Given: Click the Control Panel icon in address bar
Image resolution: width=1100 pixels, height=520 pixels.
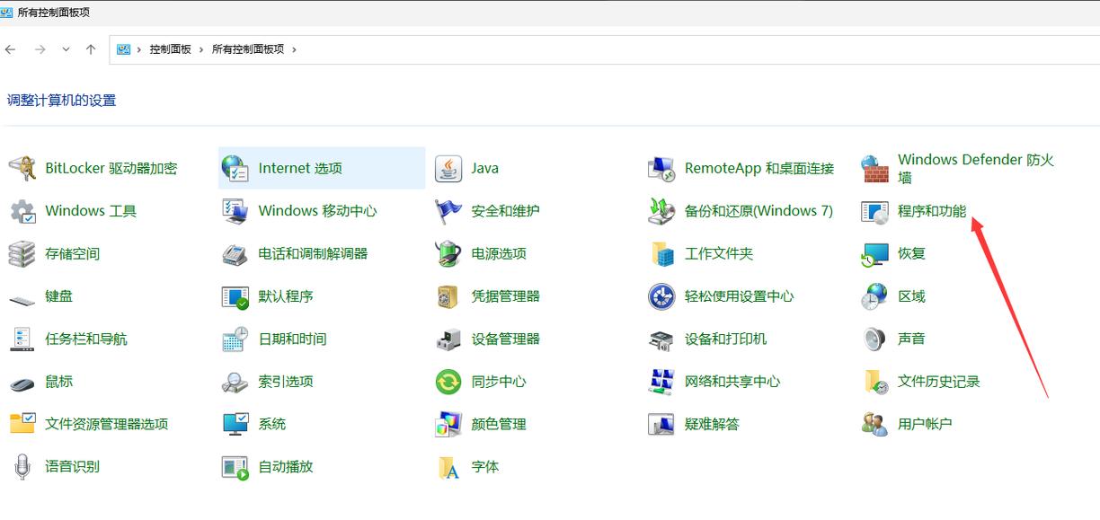Looking at the screenshot, I should [123, 49].
